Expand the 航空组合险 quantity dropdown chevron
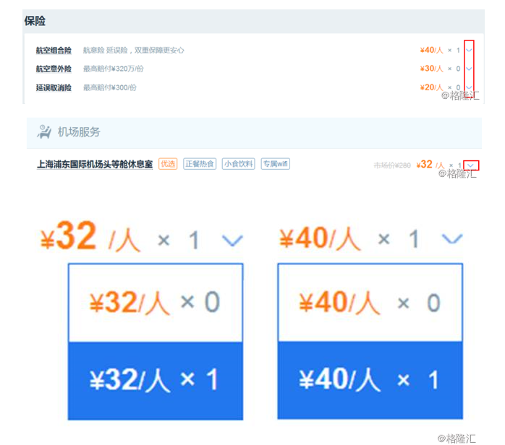This screenshot has height=445, width=505. click(469, 50)
